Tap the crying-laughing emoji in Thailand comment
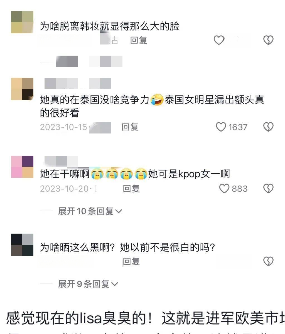 pos(157,100)
